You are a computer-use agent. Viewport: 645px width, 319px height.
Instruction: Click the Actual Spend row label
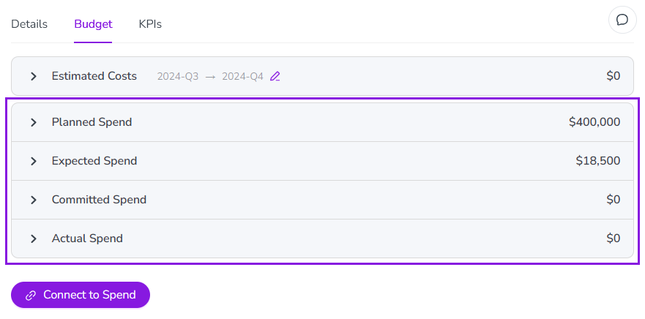click(87, 239)
